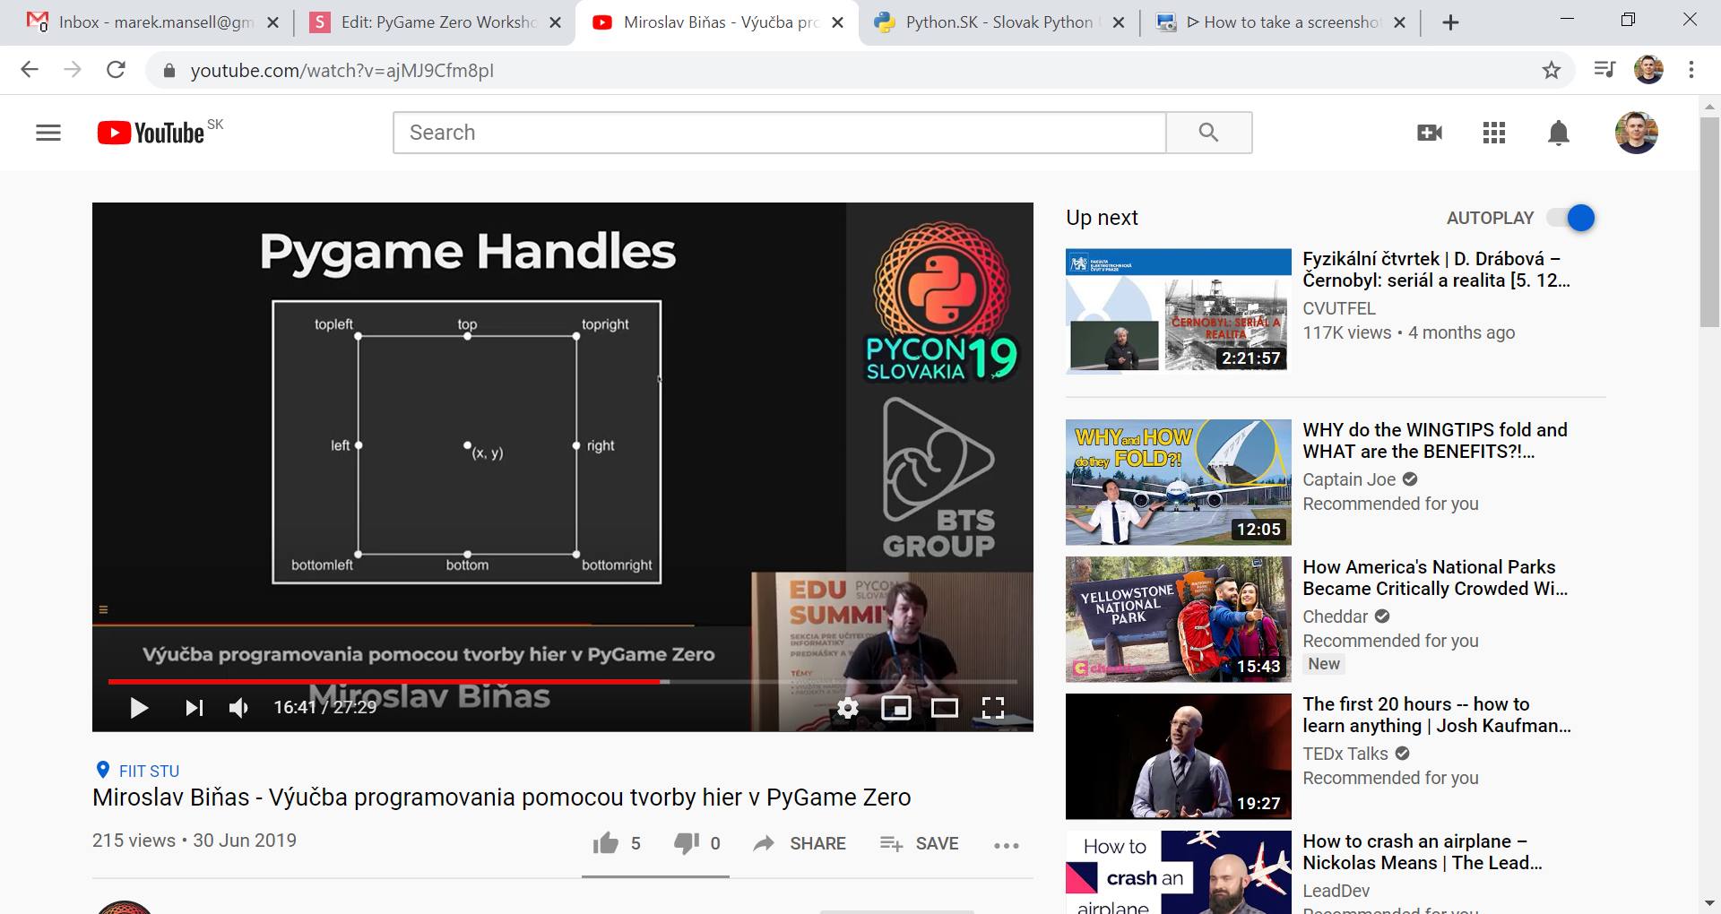Screen dimensions: 1721x914
Task: Switch to theater mode
Action: click(945, 708)
